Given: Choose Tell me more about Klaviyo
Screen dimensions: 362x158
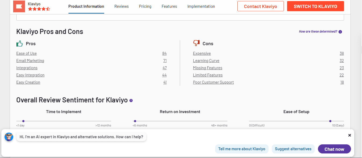Looking at the screenshot, I should tap(242, 149).
